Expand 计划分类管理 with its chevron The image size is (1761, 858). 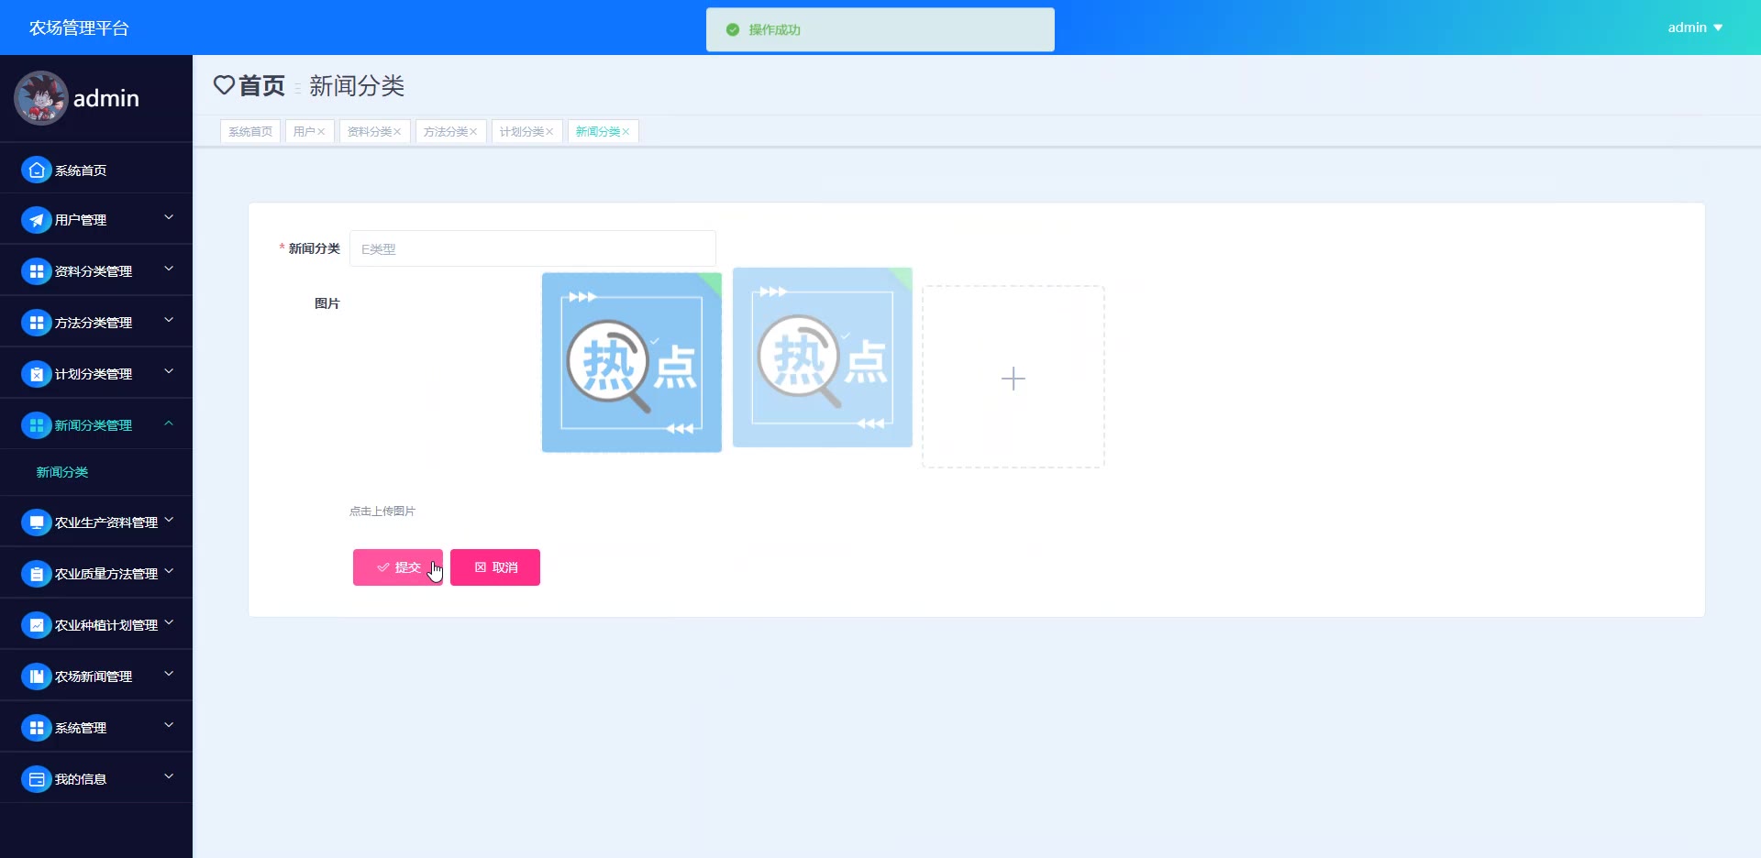pos(169,371)
